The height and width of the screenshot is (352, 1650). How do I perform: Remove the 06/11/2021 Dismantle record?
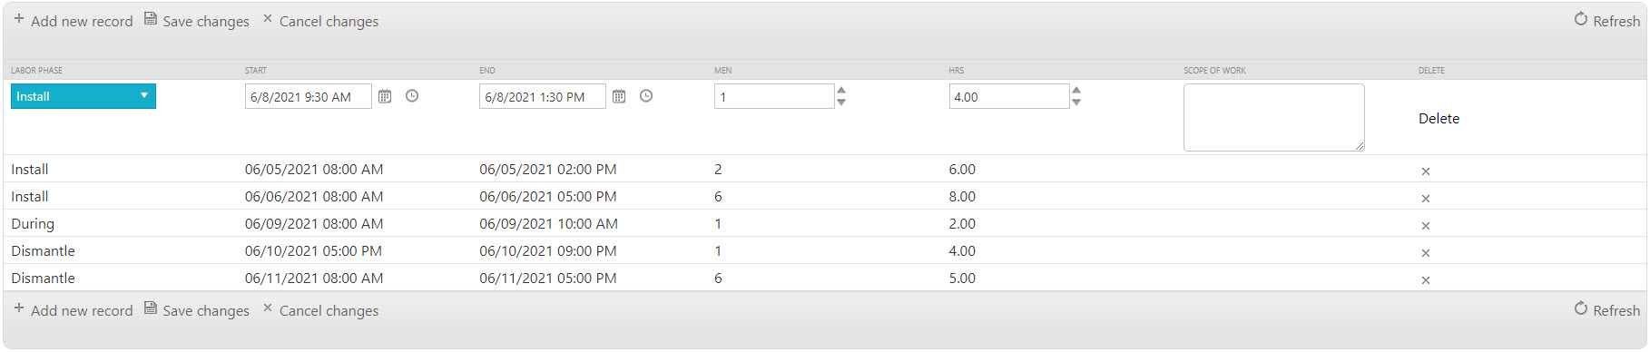click(x=1425, y=280)
